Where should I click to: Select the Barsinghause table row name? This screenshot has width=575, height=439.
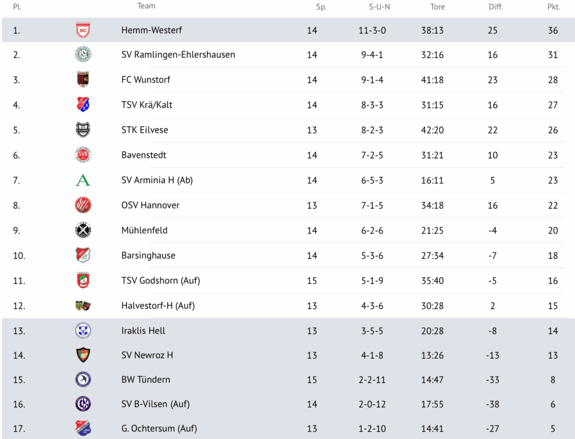point(148,255)
